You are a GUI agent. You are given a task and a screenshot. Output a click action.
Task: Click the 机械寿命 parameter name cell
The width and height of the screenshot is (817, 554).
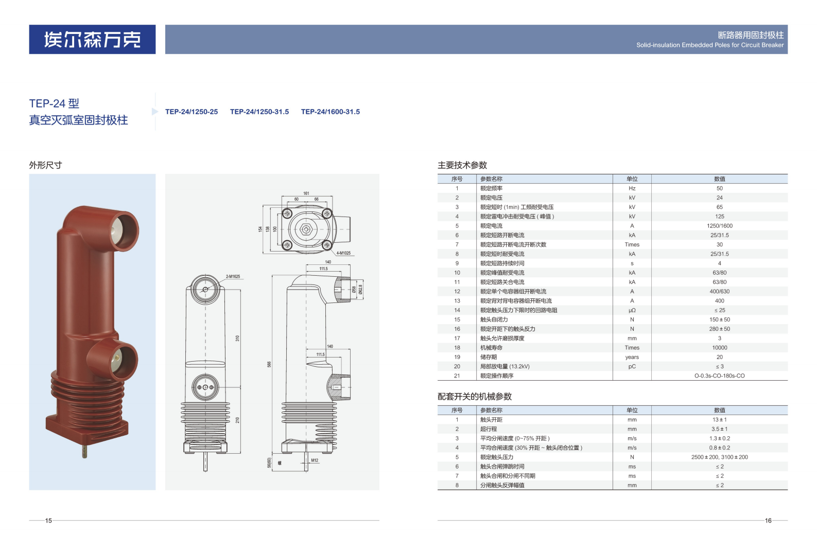point(491,348)
